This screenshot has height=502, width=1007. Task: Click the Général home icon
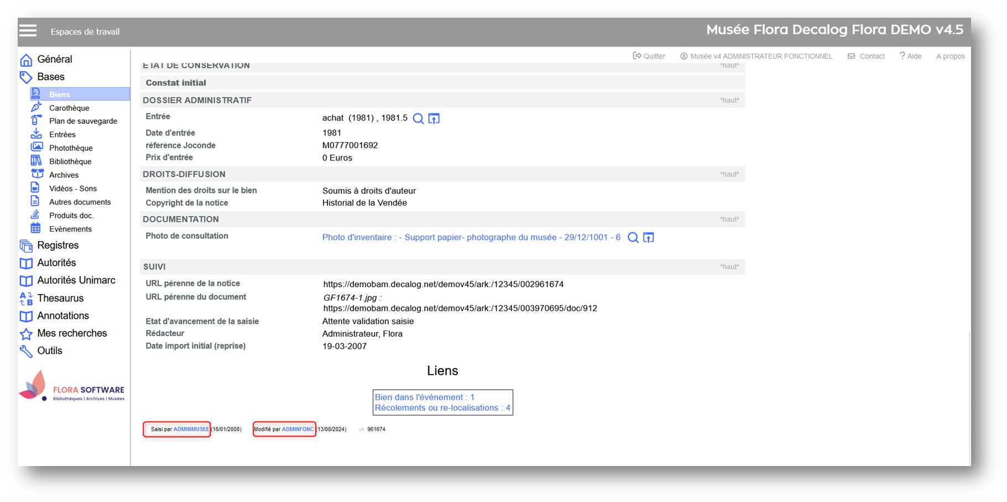26,60
